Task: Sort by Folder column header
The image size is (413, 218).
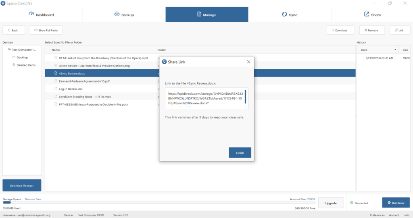Action: coord(162,50)
